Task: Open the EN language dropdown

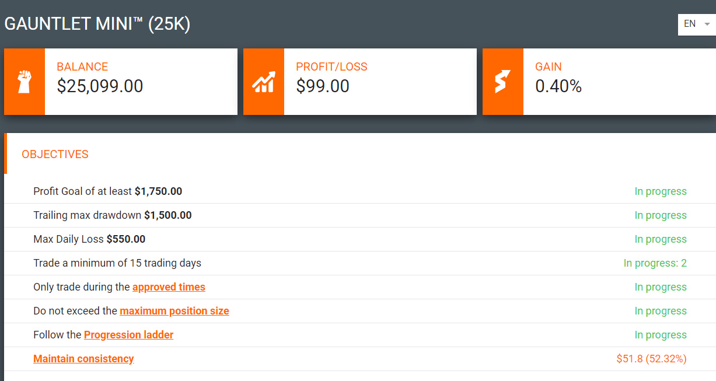Action: point(697,24)
